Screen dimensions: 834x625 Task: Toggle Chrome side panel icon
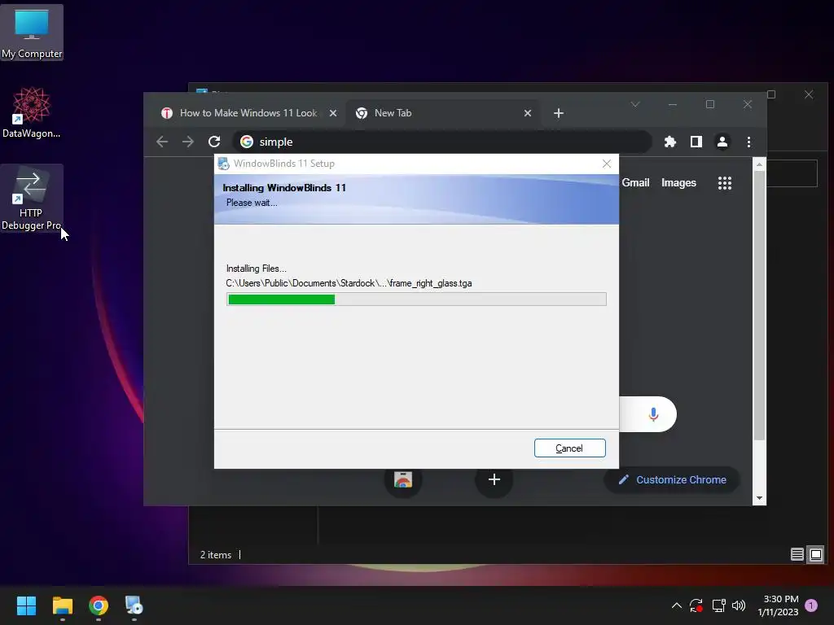coord(696,142)
